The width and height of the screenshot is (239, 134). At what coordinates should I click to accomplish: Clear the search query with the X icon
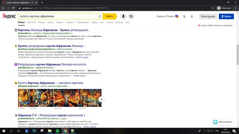point(100,16)
